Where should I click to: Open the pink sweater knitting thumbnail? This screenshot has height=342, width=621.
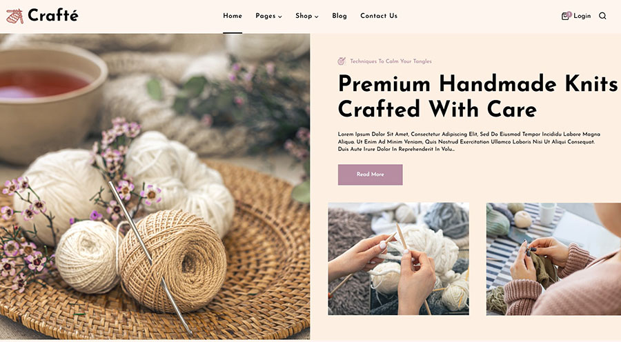tap(553, 259)
